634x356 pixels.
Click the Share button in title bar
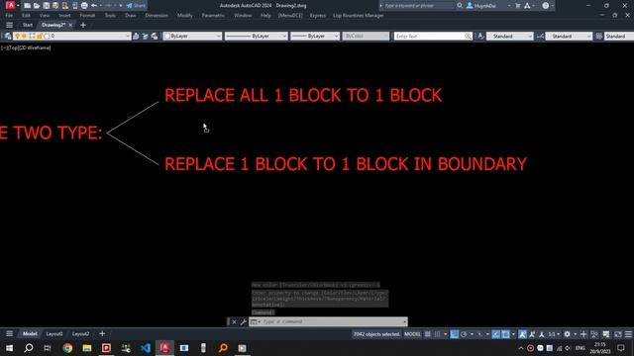[136, 6]
